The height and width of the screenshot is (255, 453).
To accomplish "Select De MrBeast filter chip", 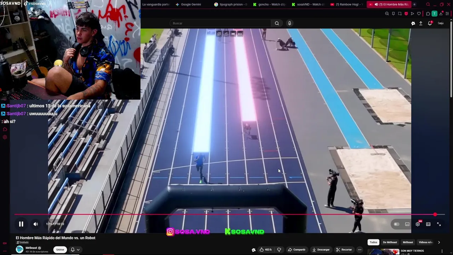I will [390, 242].
